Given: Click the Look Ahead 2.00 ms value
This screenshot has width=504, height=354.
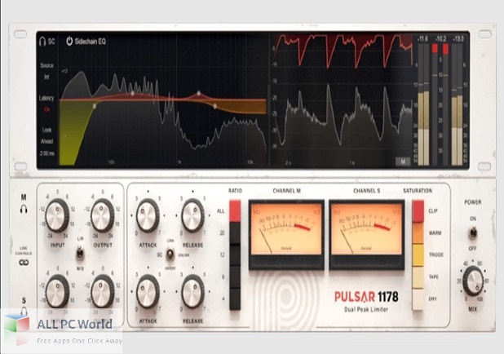Looking at the screenshot, I should 47,153.
